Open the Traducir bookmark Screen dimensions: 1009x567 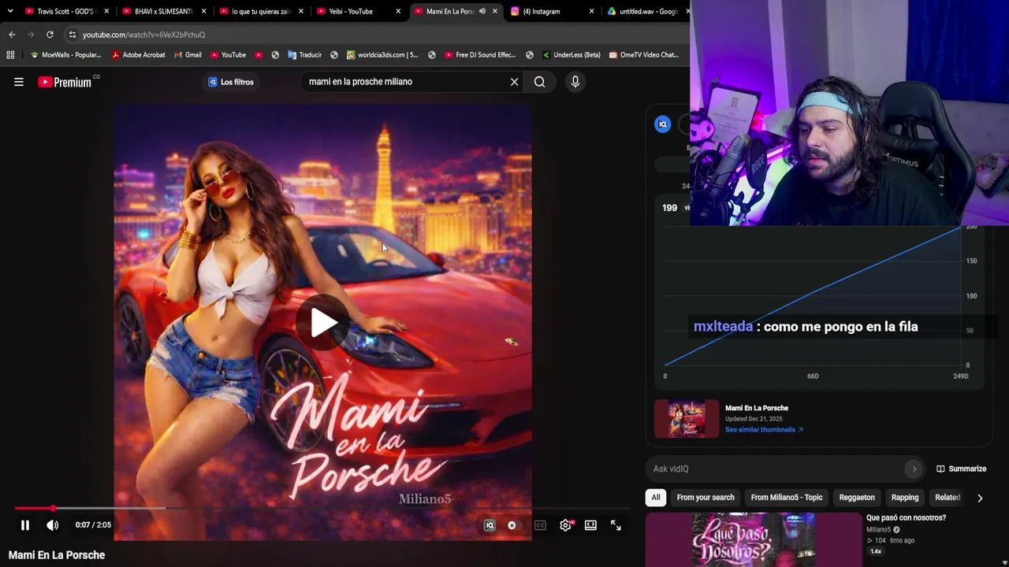tap(305, 55)
